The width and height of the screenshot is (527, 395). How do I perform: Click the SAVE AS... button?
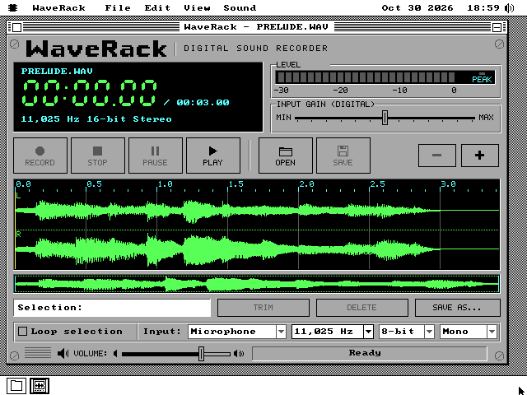coord(458,308)
